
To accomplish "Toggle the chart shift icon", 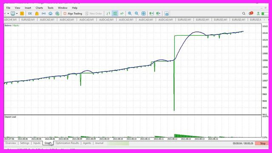I will [x=159, y=14].
